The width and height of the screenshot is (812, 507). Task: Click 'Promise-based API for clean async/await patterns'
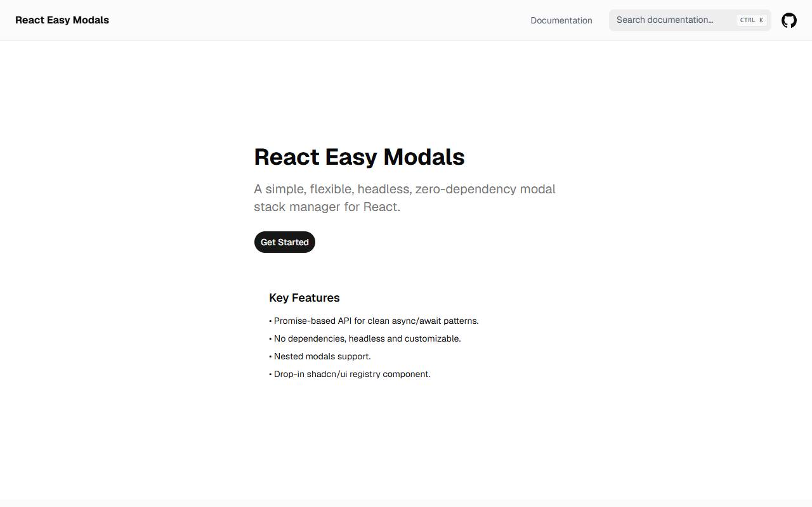[374, 321]
